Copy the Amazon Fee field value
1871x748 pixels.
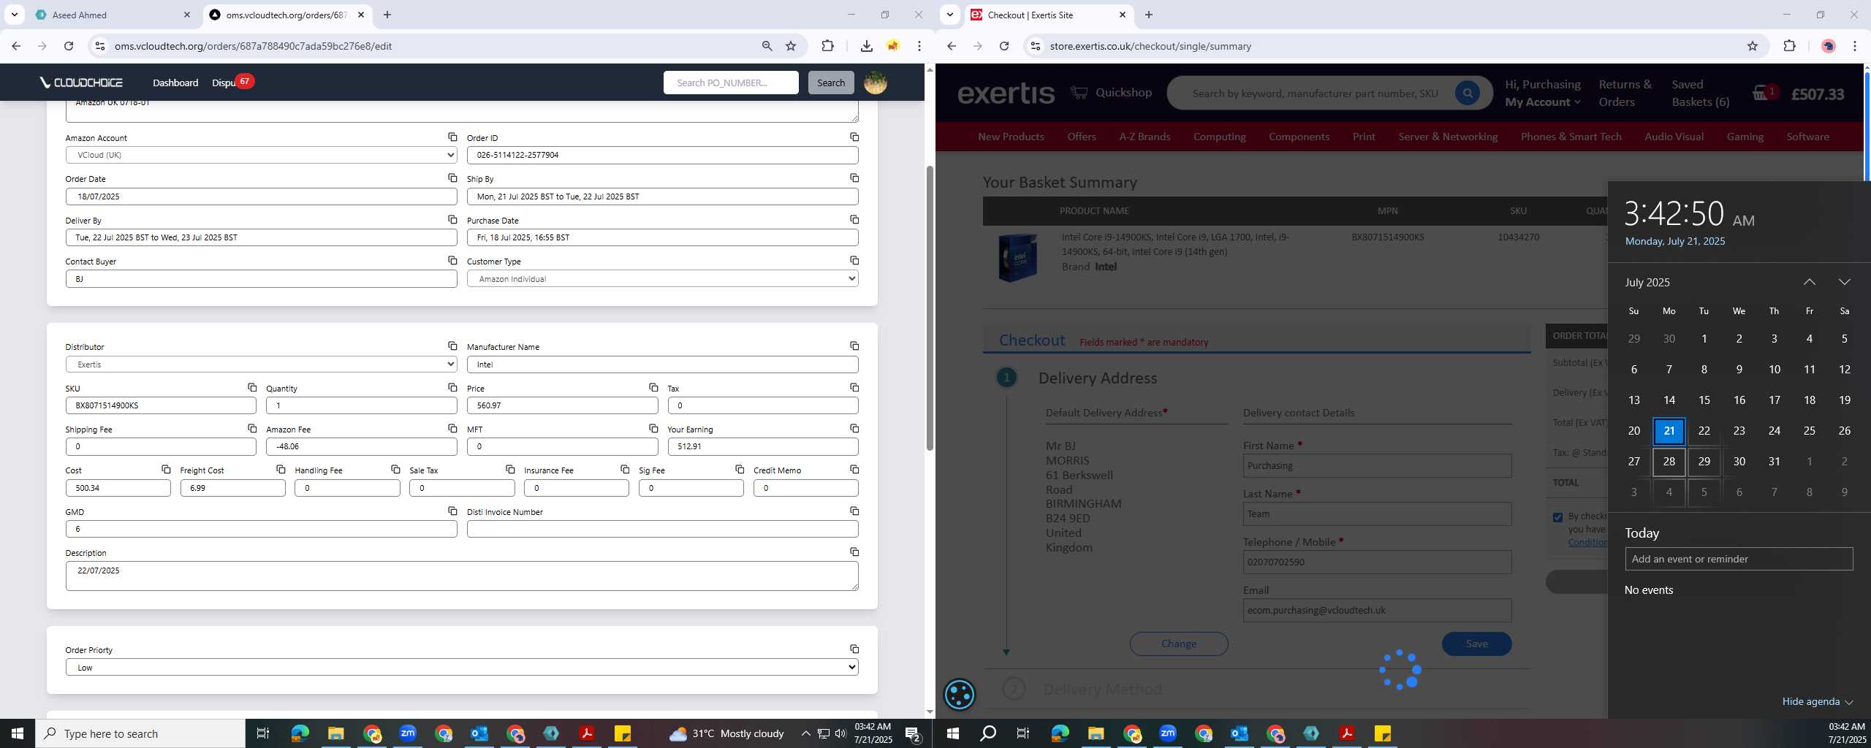click(452, 429)
